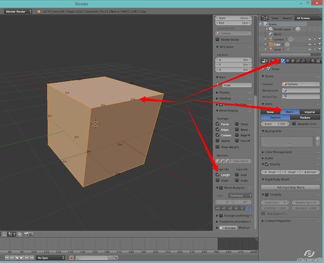Click the unit Scale value slider

tap(275, 124)
